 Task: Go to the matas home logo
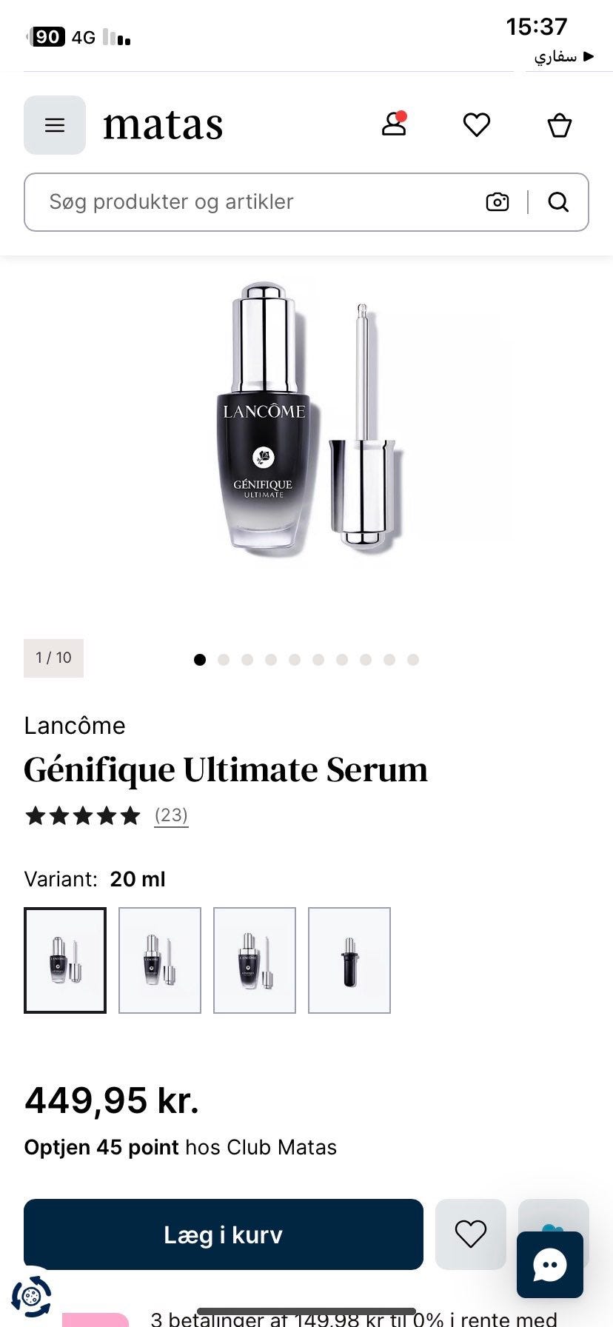[x=163, y=125]
